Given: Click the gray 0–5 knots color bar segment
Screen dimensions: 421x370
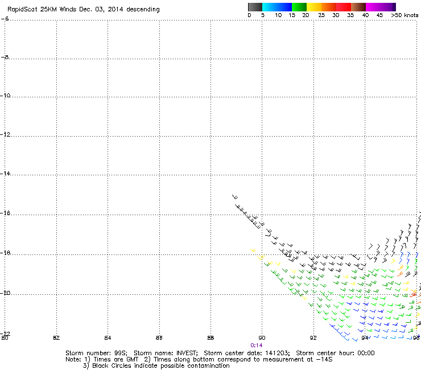Looking at the screenshot, I should (x=255, y=7).
